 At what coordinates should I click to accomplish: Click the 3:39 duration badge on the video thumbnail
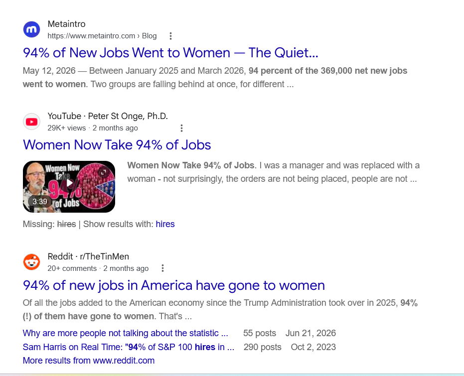pos(40,202)
